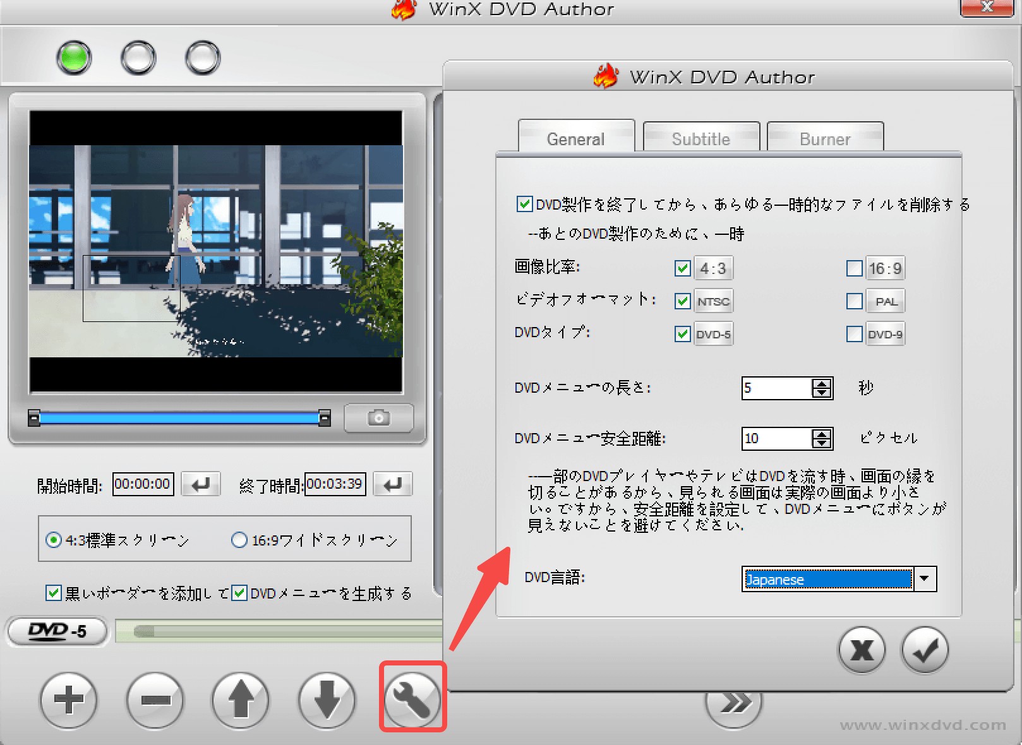
Task: Click the second step circle indicator
Action: 138,58
